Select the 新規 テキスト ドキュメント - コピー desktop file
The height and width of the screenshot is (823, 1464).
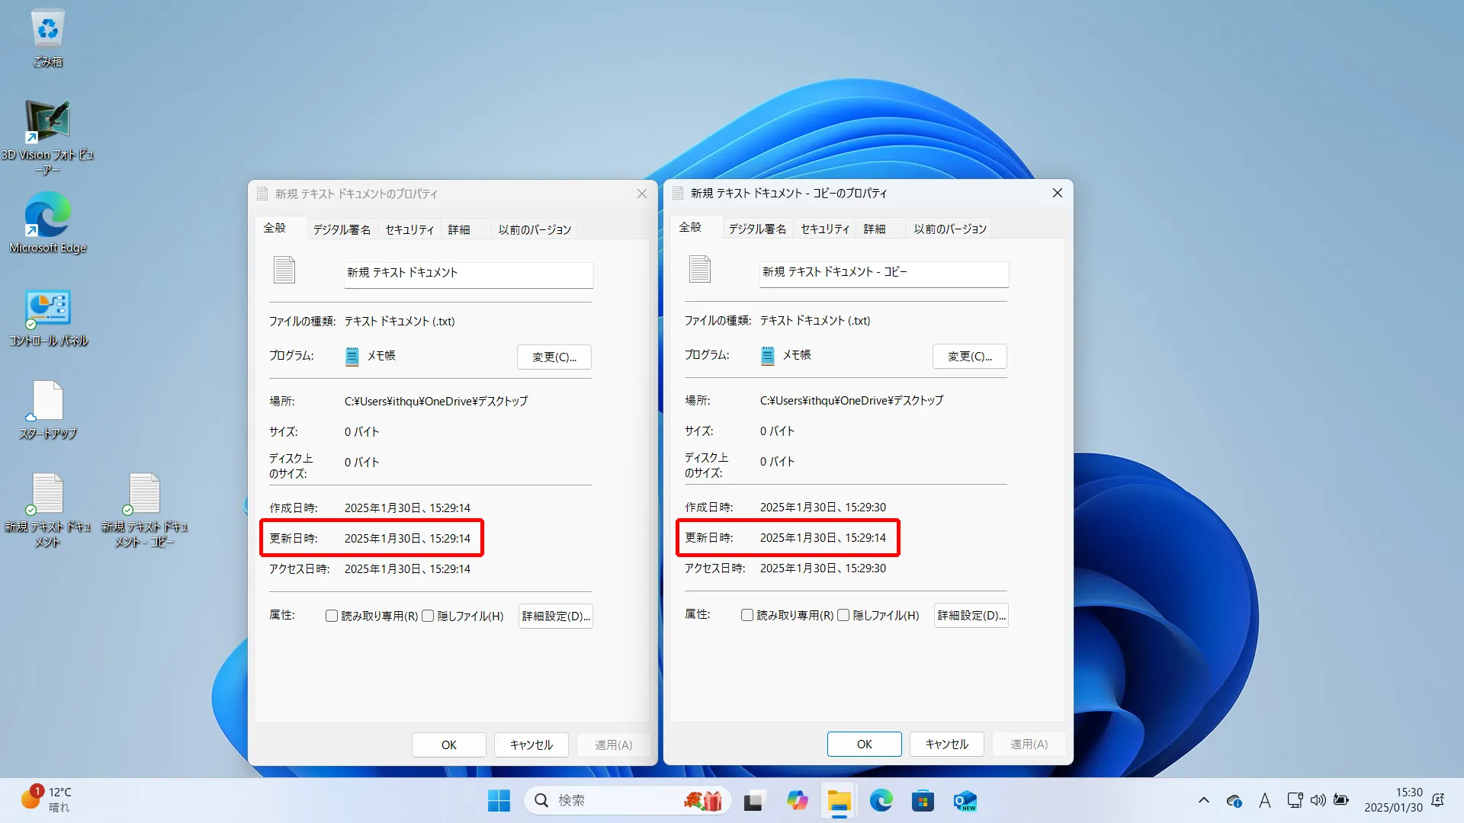tap(144, 509)
